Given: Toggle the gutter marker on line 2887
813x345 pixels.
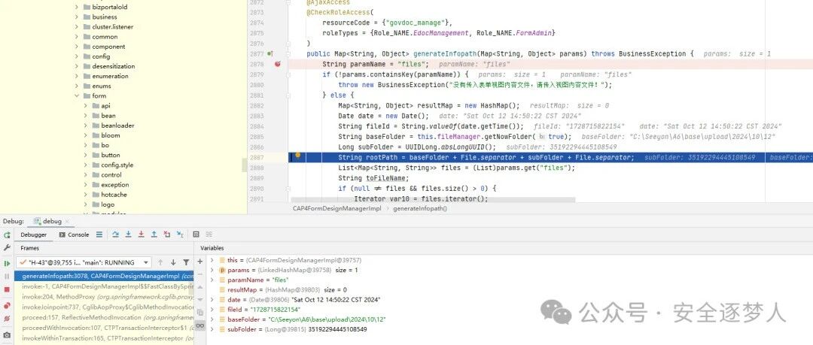Looking at the screenshot, I should click(297, 156).
